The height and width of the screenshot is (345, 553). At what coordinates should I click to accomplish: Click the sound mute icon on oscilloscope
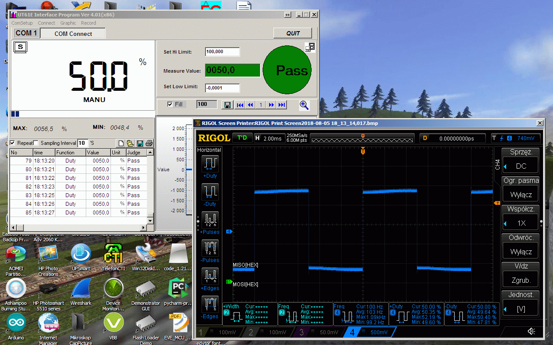click(531, 331)
